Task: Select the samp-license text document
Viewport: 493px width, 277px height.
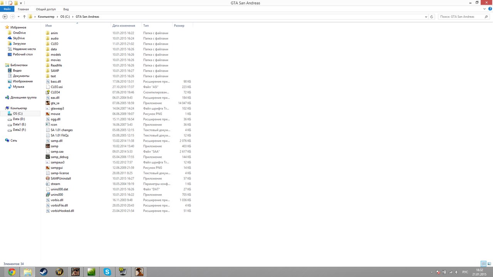Action: point(57,173)
